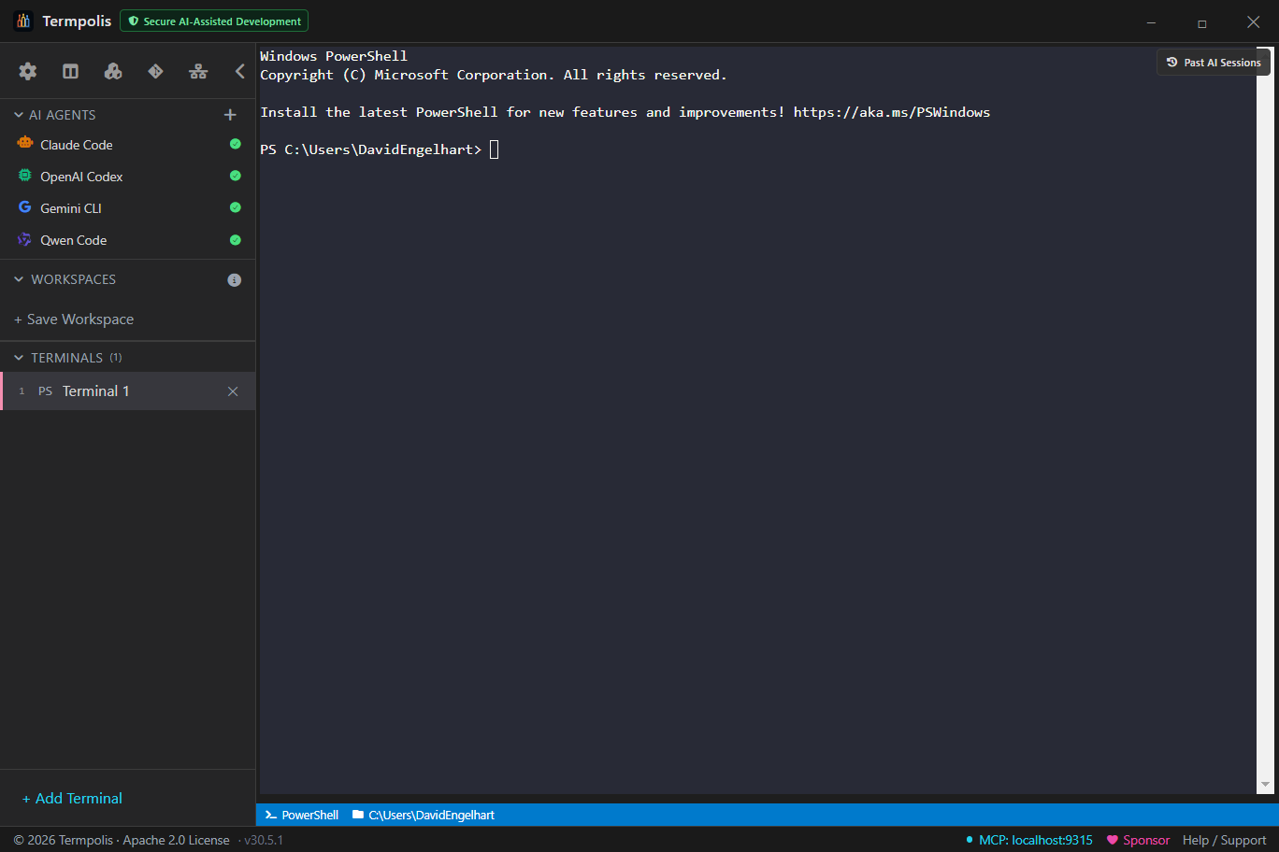The image size is (1279, 852).
Task: Click the Qwen Code logo icon
Action: coord(25,239)
